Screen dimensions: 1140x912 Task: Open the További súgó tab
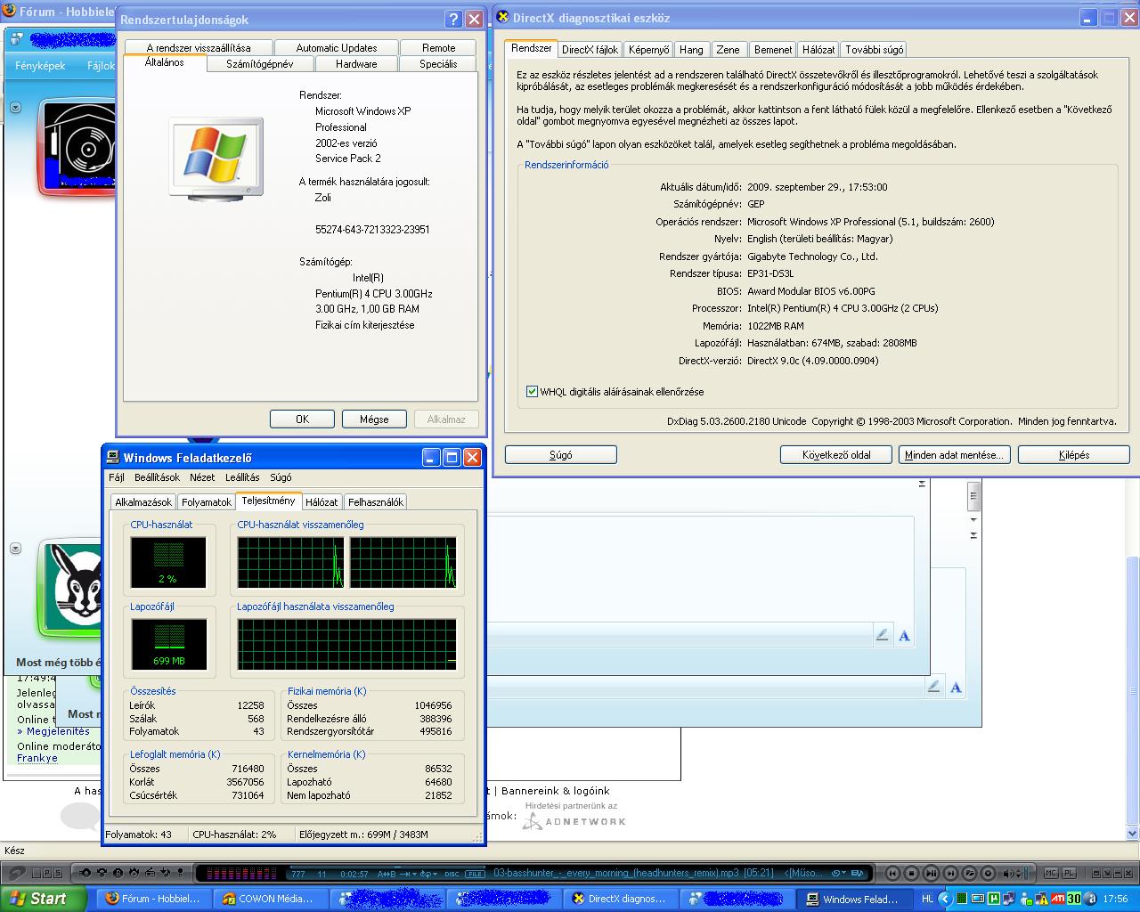pos(875,50)
